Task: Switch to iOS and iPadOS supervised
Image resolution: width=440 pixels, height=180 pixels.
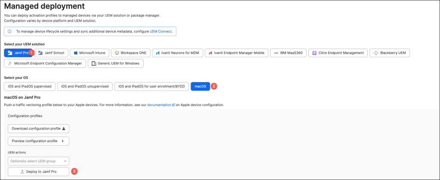Action: 29,86
